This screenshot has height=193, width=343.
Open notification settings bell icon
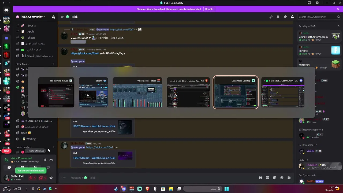pyautogui.click(x=278, y=17)
